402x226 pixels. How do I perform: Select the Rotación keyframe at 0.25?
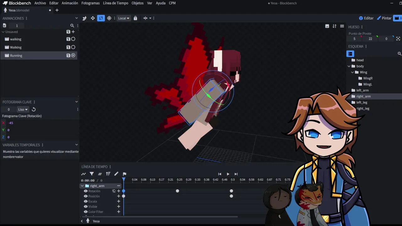coord(177,191)
